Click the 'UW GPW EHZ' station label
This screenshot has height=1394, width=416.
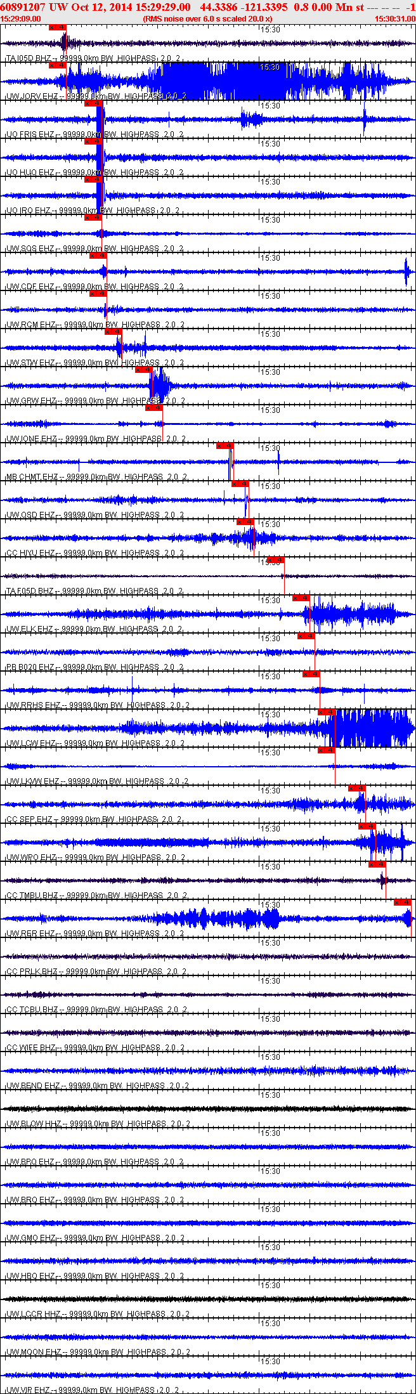[32, 401]
